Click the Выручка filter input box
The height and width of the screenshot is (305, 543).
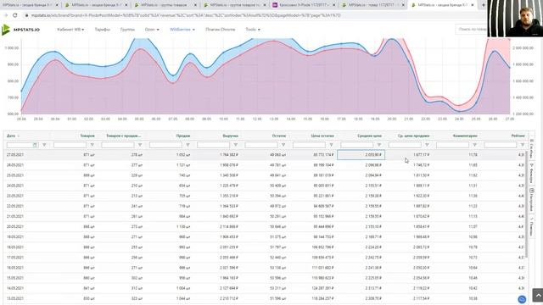pos(213,145)
